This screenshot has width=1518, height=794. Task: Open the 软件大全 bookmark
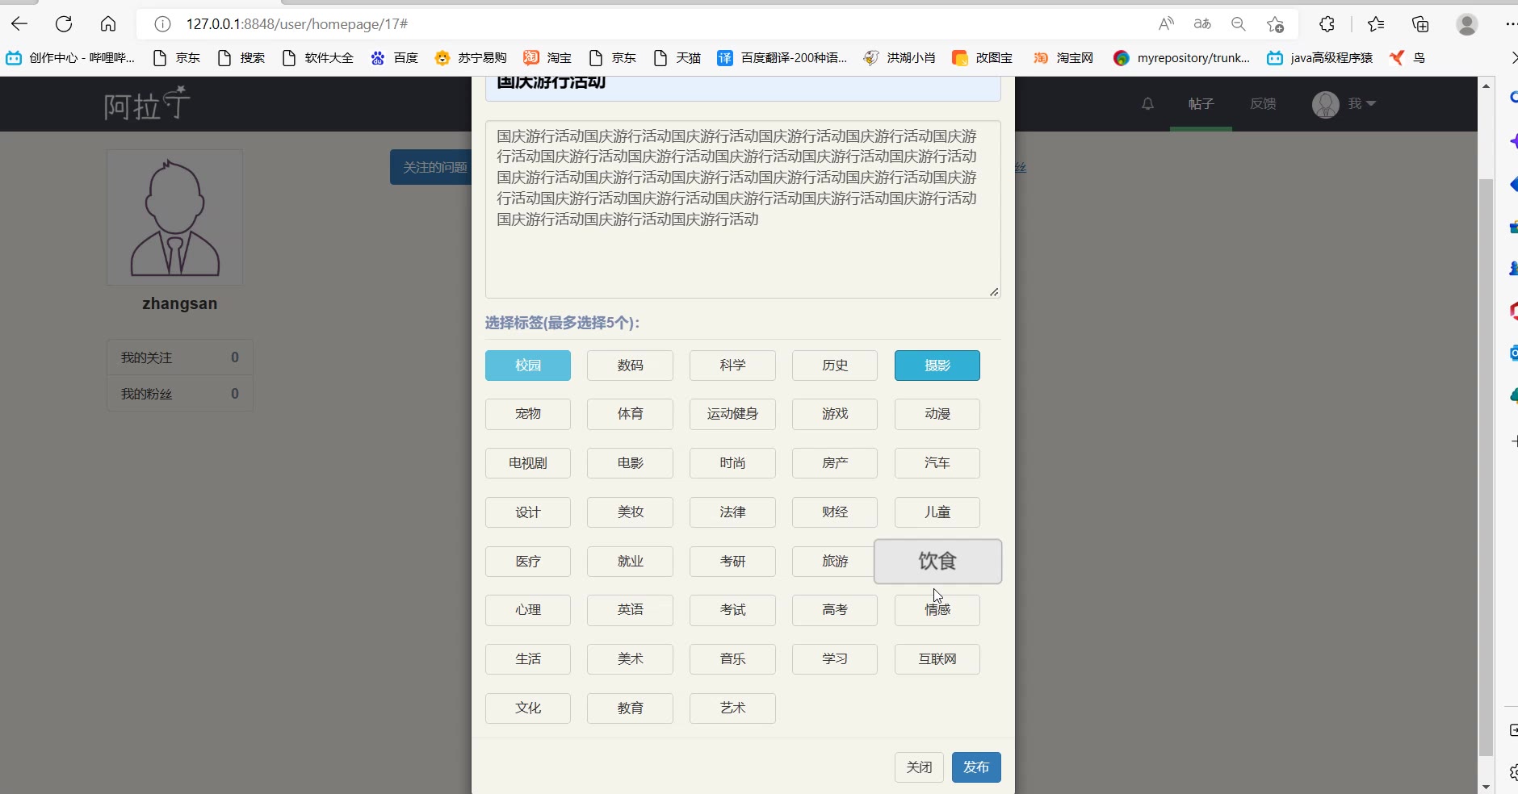[318, 58]
